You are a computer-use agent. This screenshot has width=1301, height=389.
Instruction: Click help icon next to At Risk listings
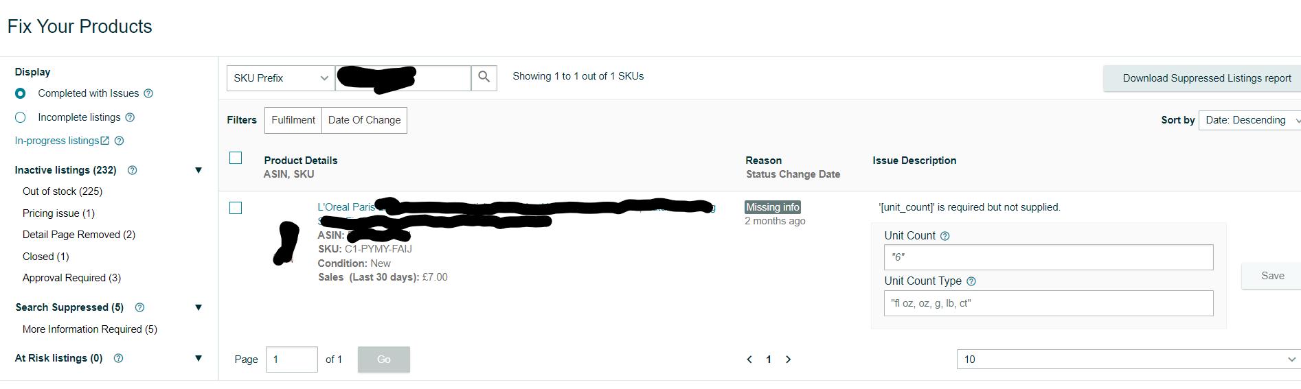pyautogui.click(x=118, y=358)
